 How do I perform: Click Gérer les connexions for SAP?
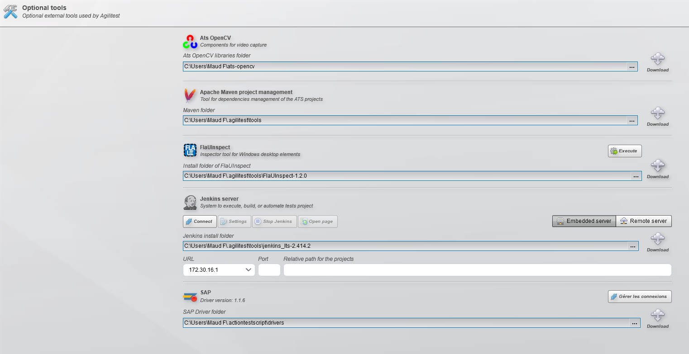[640, 297]
